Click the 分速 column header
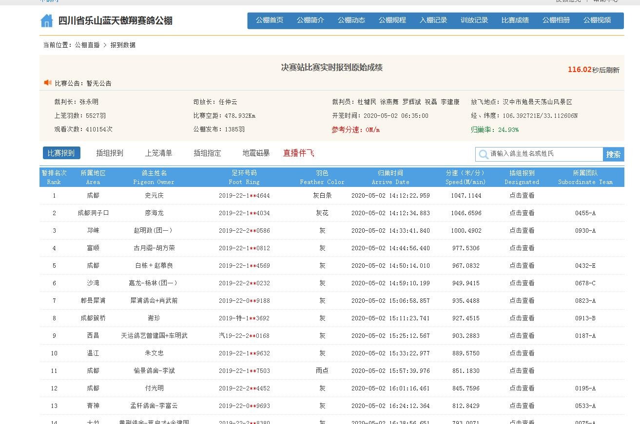Screen dimensions: 640x424 [x=465, y=177]
